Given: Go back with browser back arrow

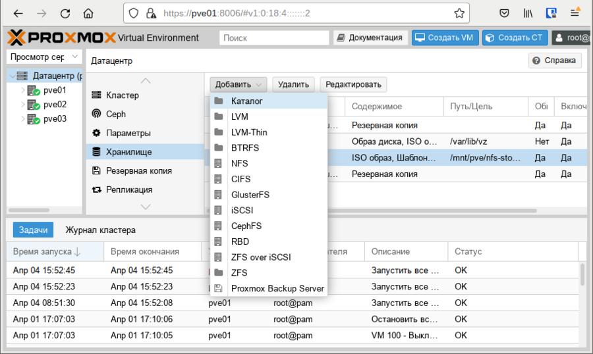Looking at the screenshot, I should point(18,14).
